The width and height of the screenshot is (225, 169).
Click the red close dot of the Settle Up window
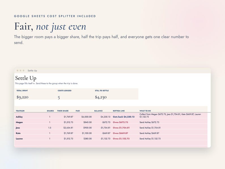18,71
